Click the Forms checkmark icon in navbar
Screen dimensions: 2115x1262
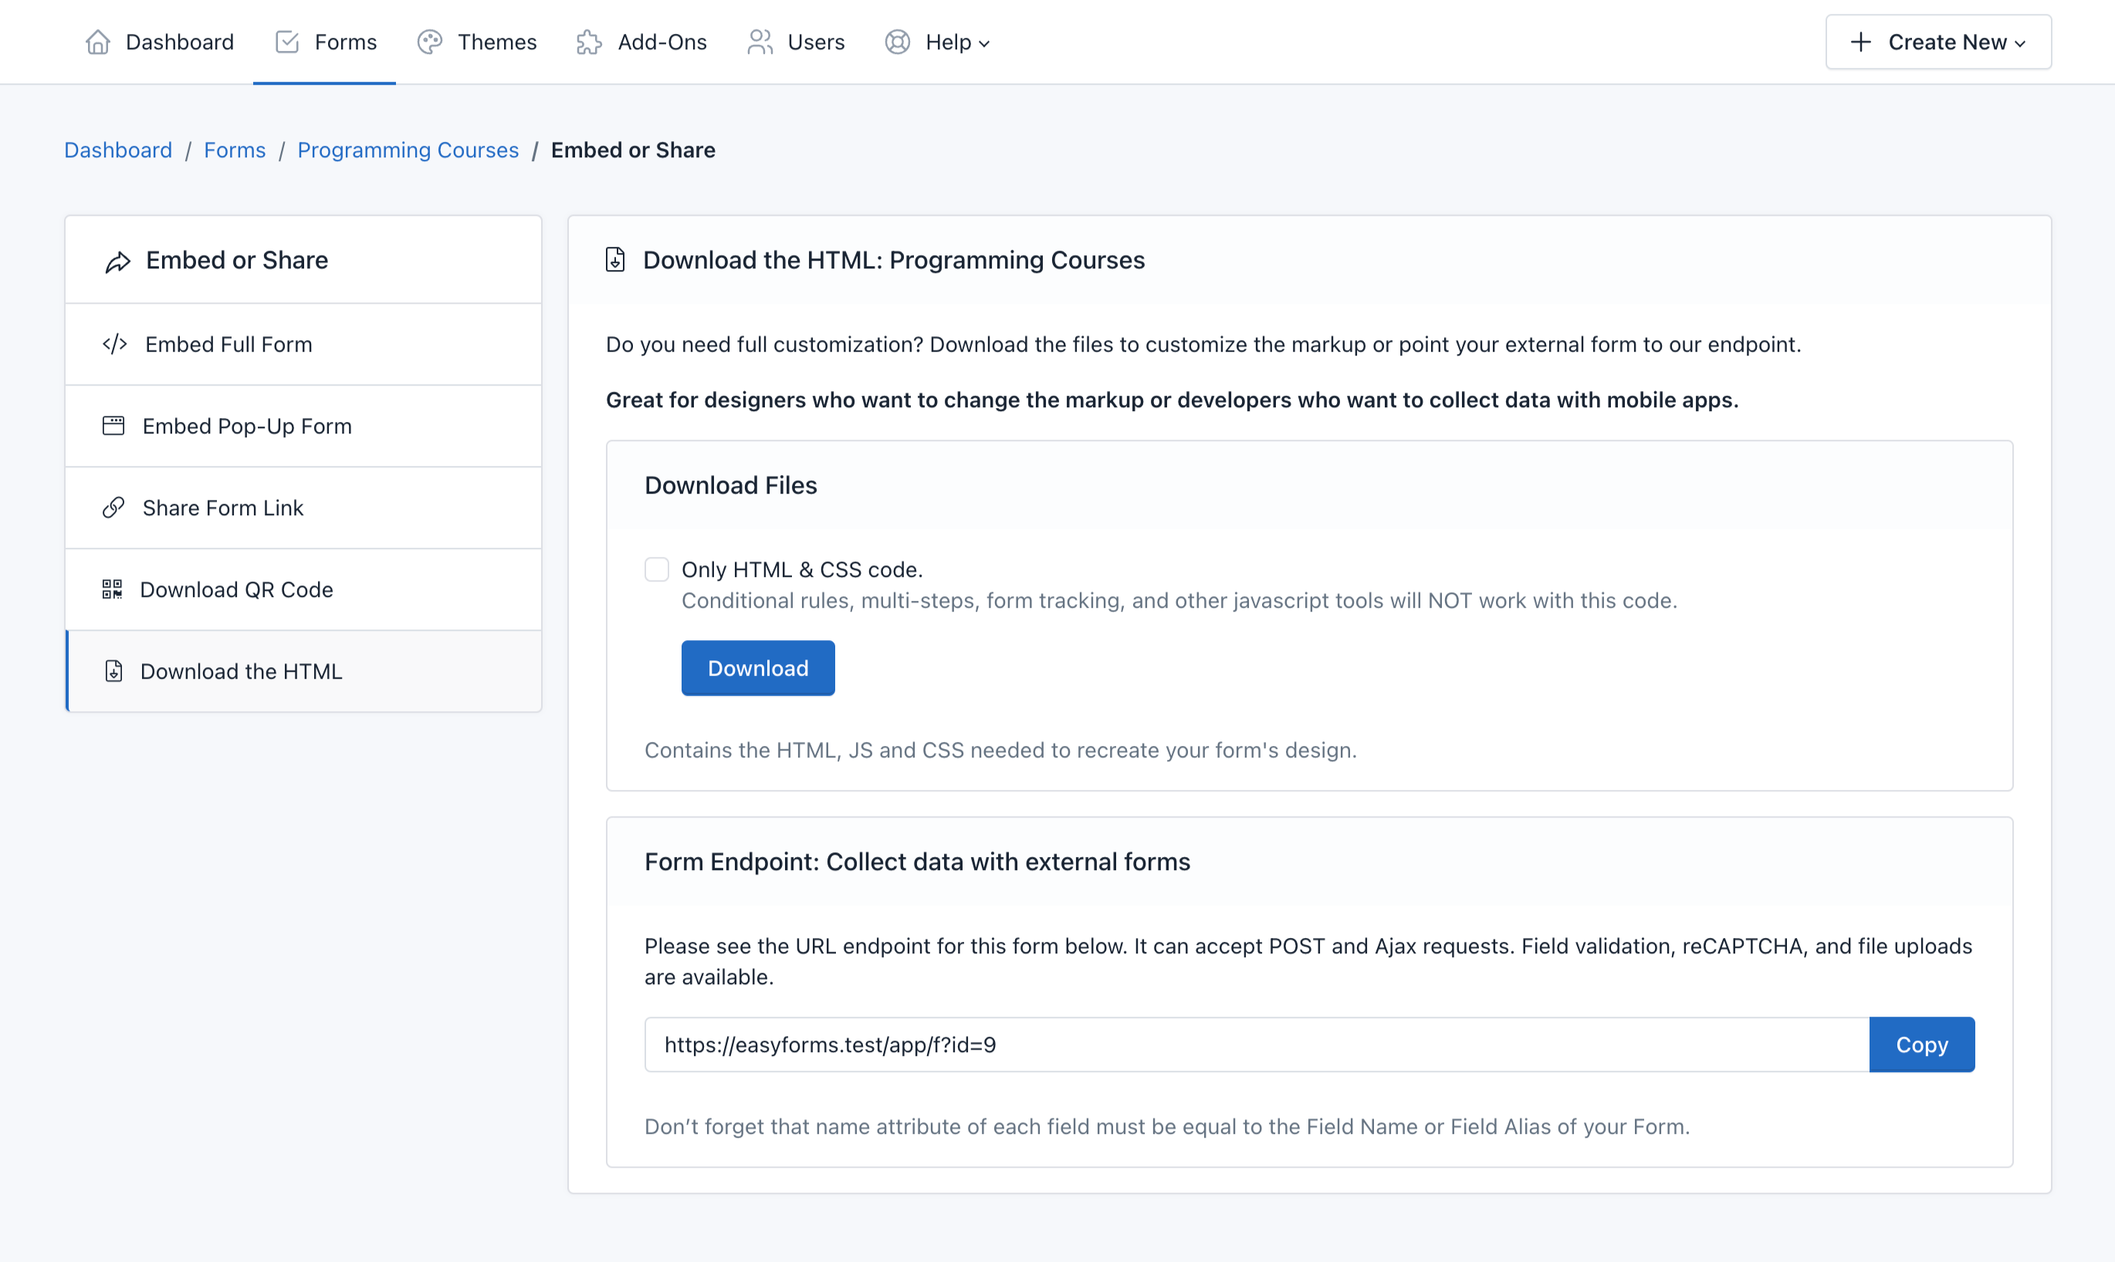pyautogui.click(x=287, y=41)
